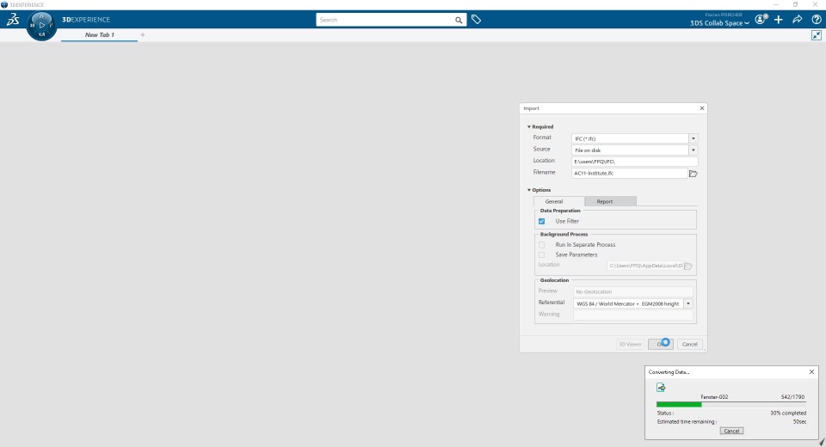Open the Source dropdown arrow

[x=693, y=150]
